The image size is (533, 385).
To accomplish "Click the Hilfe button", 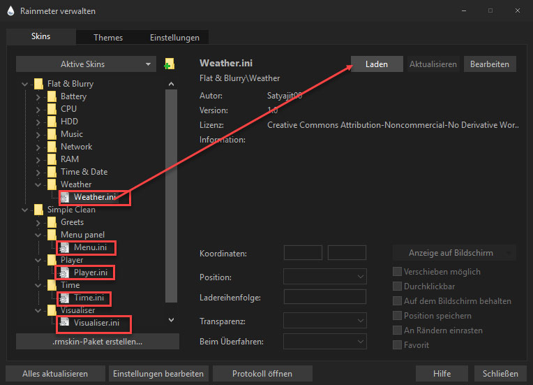I will pyautogui.click(x=442, y=373).
